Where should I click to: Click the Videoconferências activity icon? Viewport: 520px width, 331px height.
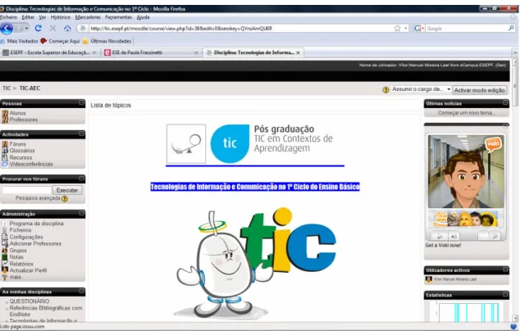[5, 164]
